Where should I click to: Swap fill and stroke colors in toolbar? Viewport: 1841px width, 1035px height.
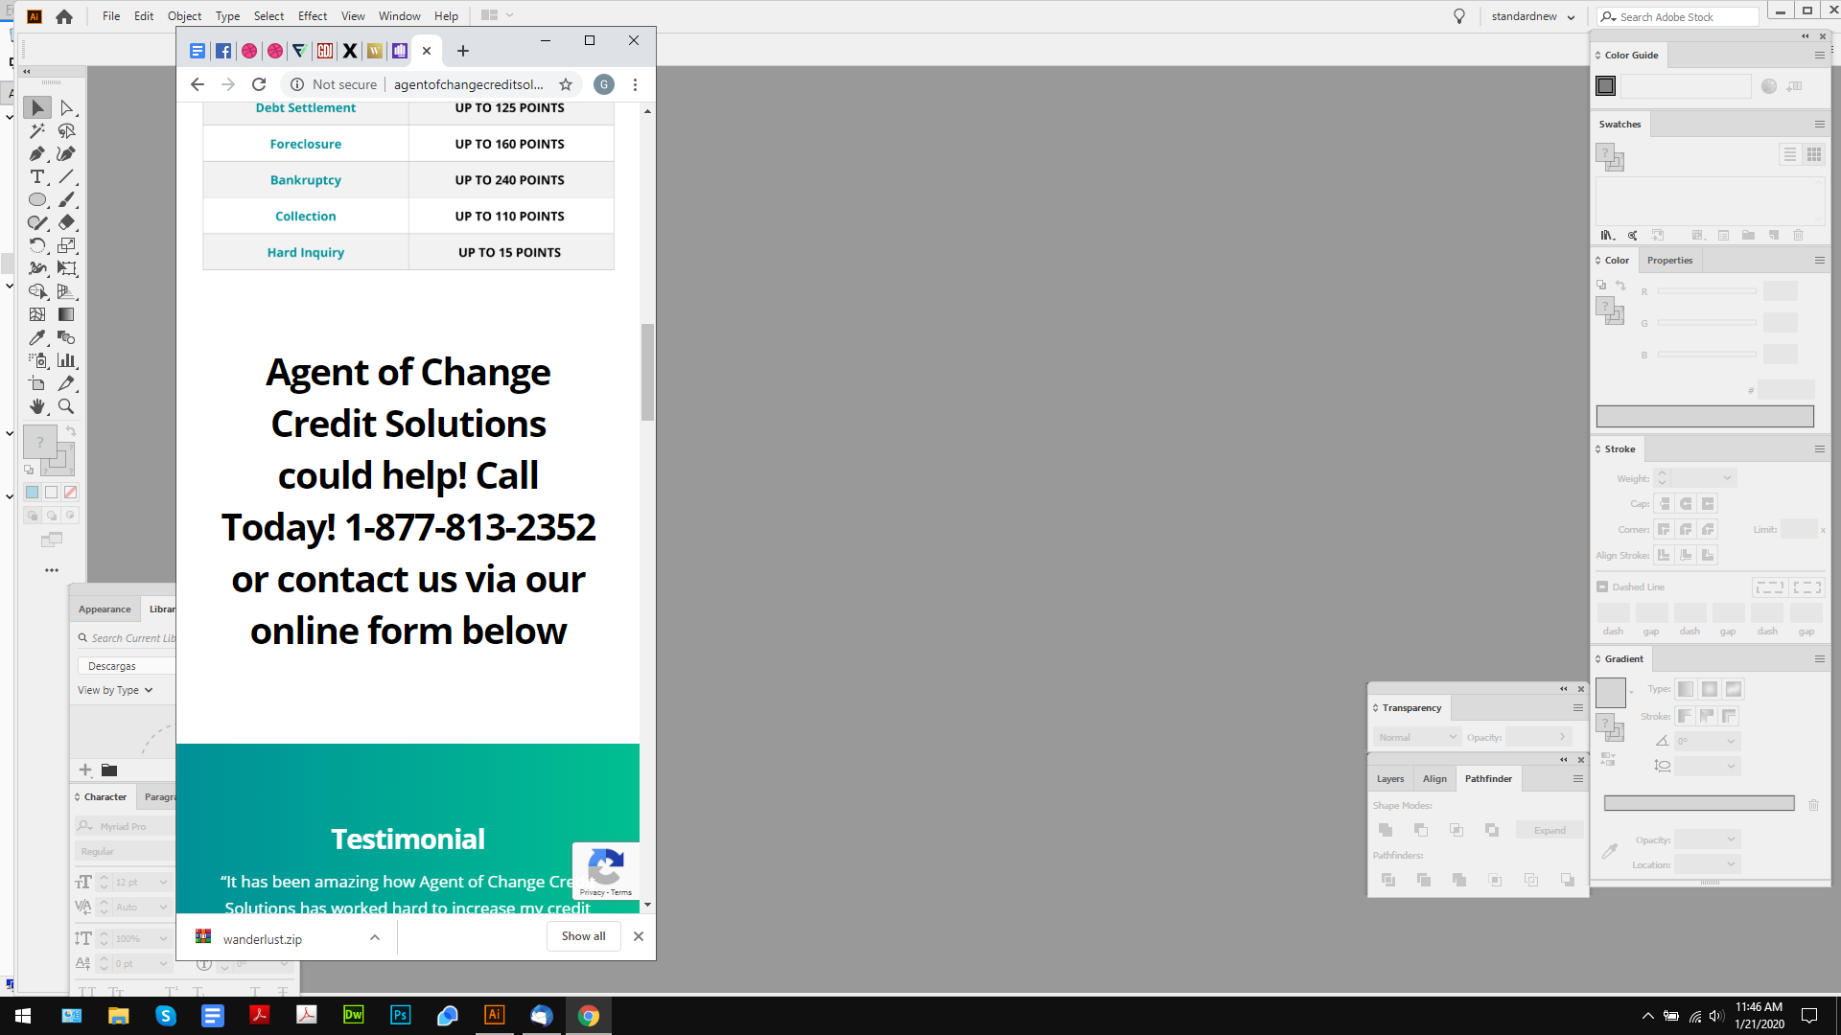(x=71, y=431)
